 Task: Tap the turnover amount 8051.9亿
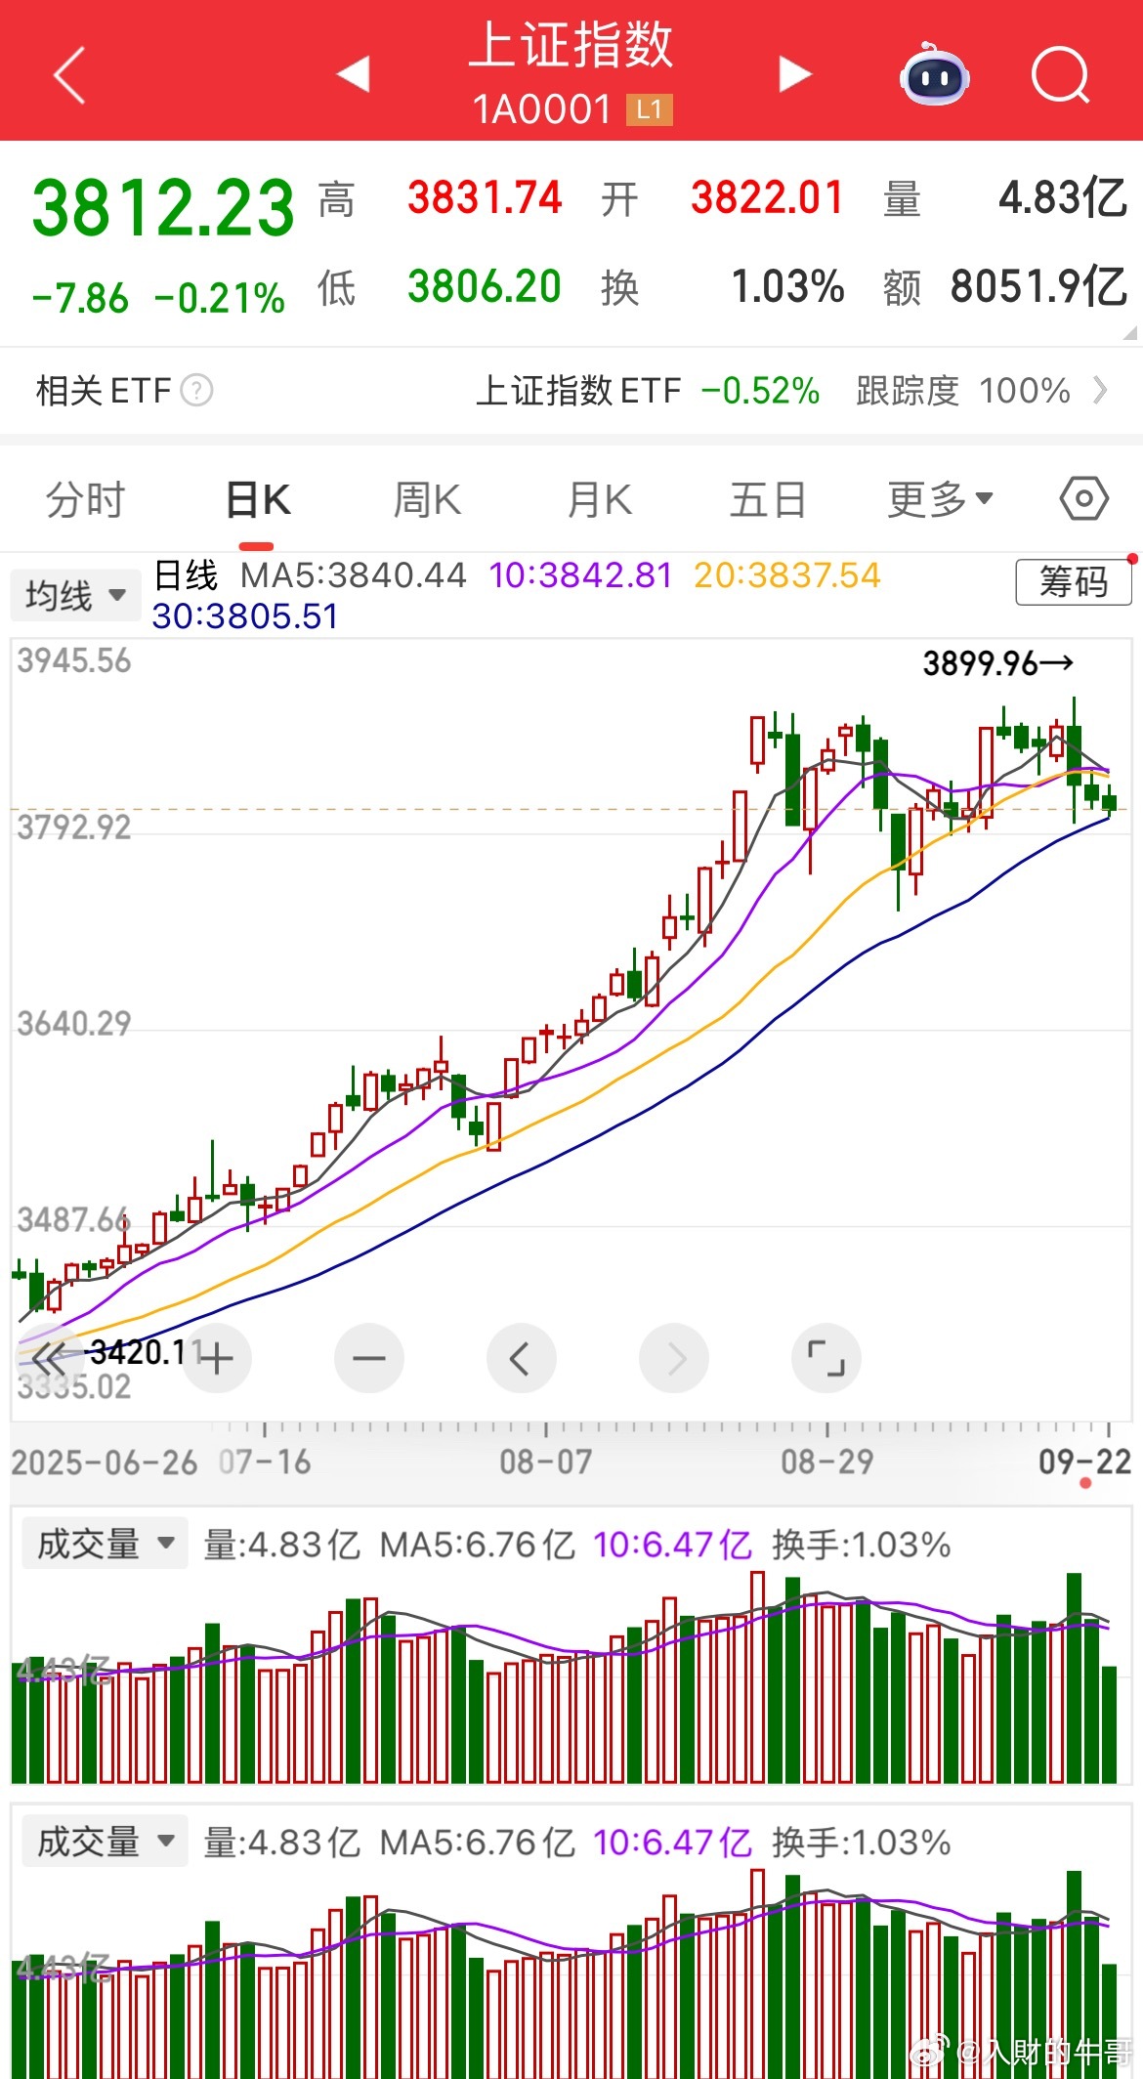click(1039, 287)
